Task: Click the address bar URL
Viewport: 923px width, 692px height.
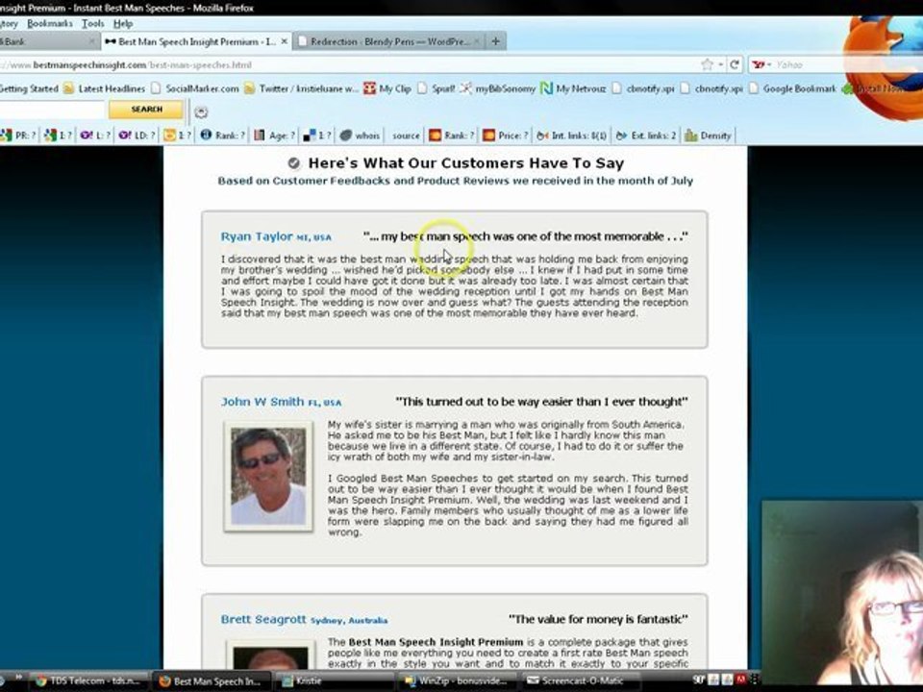Action: coord(141,64)
